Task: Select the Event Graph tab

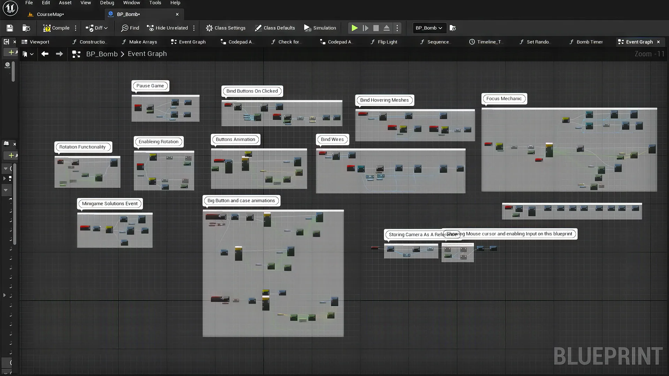Action: (639, 42)
